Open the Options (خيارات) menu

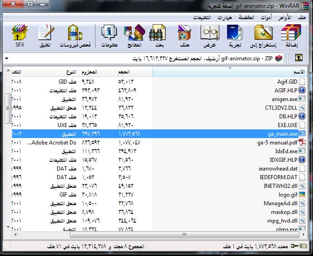click(x=224, y=17)
